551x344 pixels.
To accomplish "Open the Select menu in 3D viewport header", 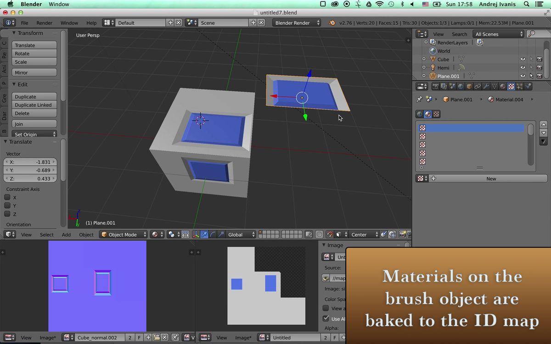I will tap(46, 235).
